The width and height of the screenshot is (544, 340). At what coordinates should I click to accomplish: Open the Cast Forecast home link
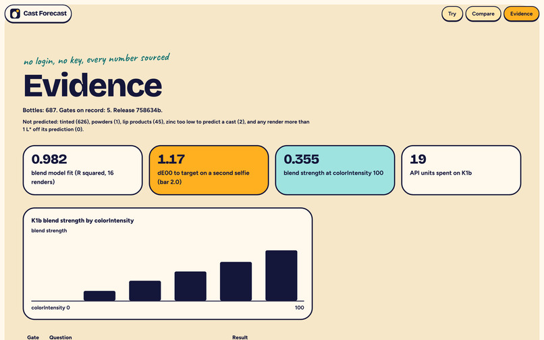pos(38,14)
